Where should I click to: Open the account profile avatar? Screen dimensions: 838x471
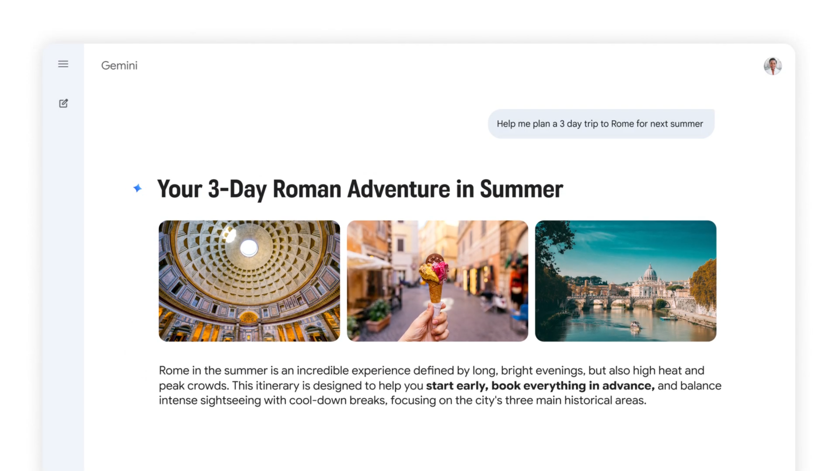coord(773,66)
